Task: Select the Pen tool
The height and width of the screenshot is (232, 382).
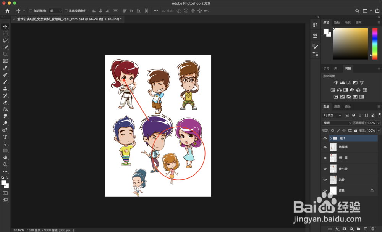Action: (x=5, y=130)
